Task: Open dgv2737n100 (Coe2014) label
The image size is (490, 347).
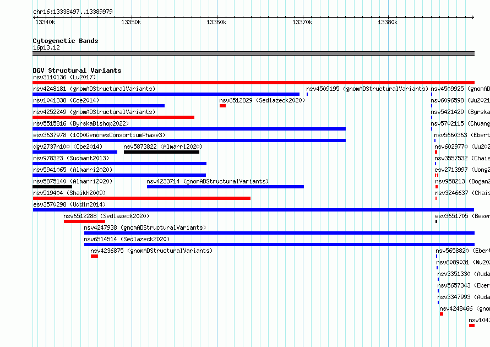Action: click(x=68, y=147)
